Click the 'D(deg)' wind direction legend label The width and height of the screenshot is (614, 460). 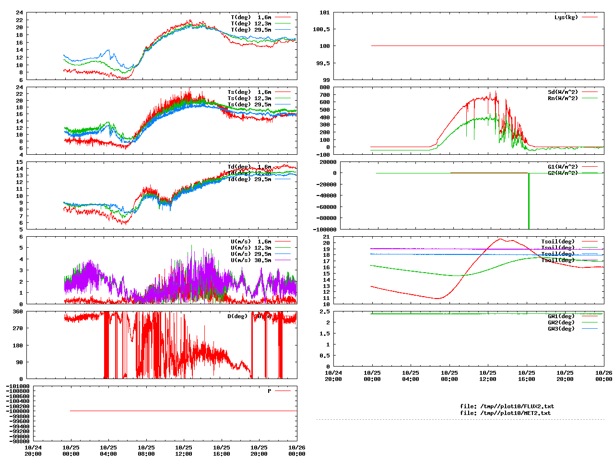(237, 316)
